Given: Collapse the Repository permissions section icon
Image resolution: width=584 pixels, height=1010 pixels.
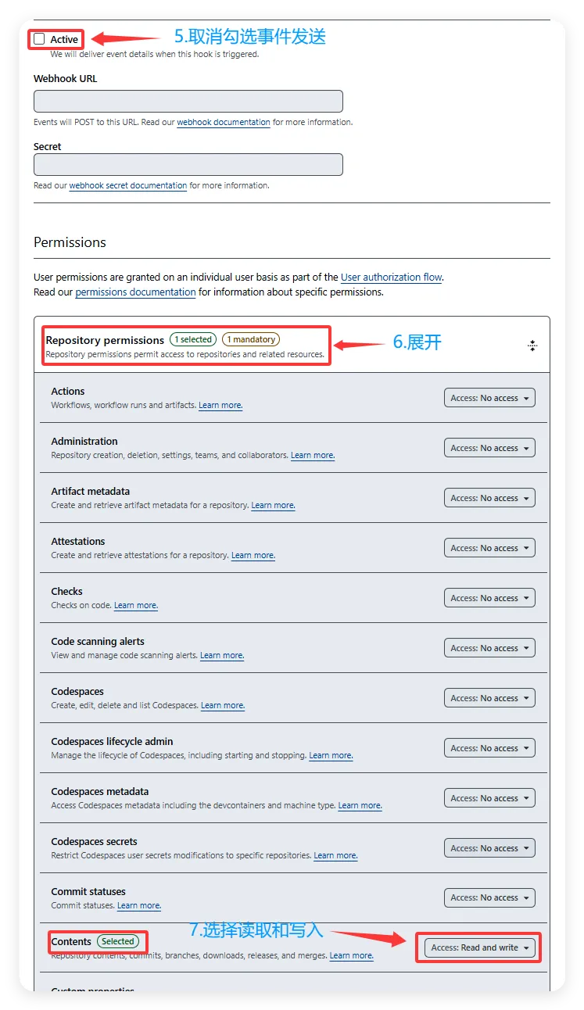Looking at the screenshot, I should pos(532,346).
